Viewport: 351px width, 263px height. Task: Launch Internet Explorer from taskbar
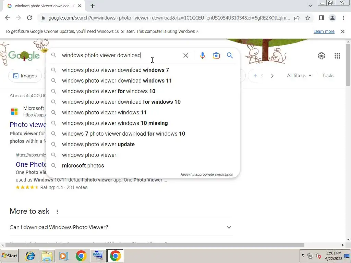tap(30, 255)
